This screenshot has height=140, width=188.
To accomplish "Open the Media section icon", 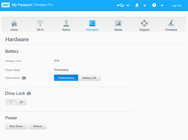I will [x=118, y=24].
